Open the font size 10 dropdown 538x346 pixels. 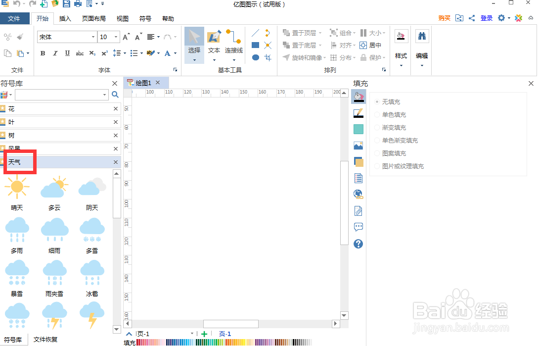coord(116,37)
